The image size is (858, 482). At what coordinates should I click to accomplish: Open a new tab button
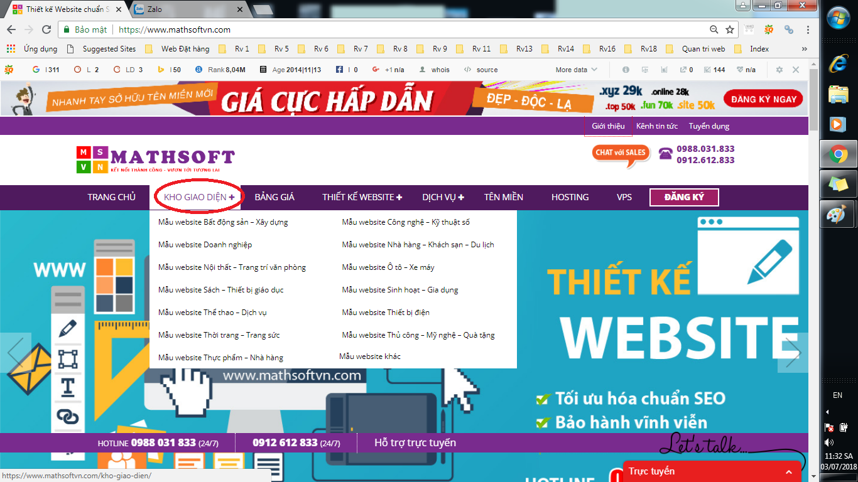point(263,9)
